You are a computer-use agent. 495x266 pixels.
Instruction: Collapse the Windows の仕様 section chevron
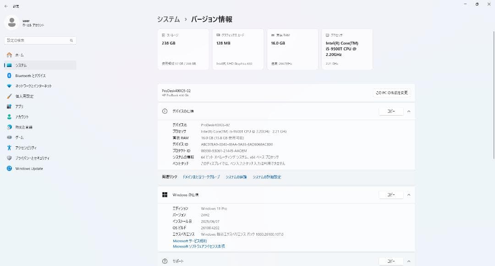point(408,195)
